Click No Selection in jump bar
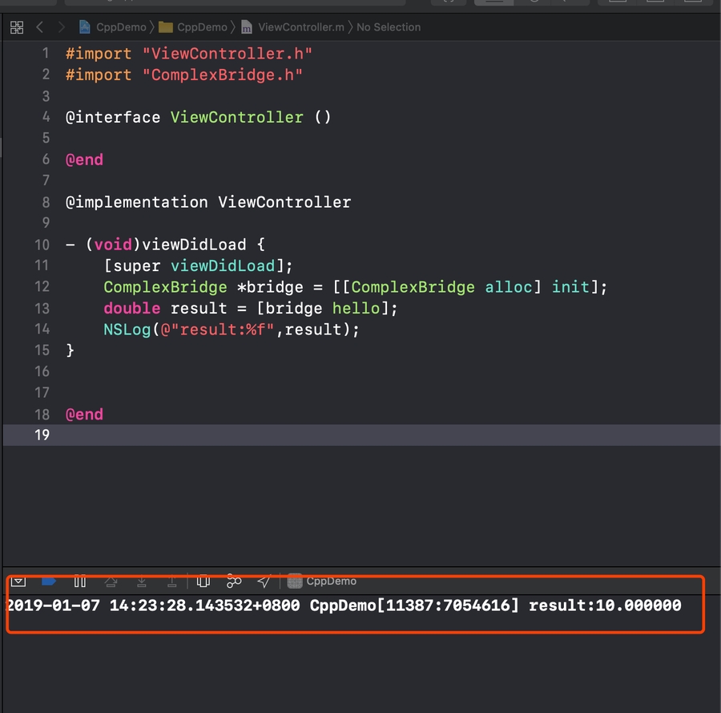 (389, 27)
